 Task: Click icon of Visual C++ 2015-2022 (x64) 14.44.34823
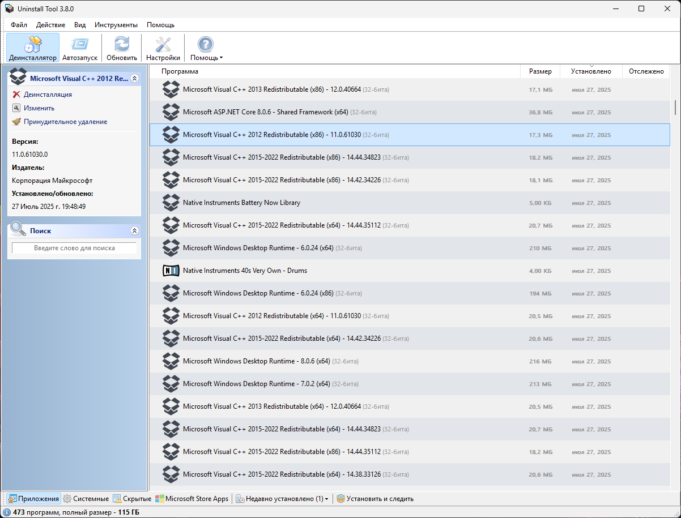point(171,429)
